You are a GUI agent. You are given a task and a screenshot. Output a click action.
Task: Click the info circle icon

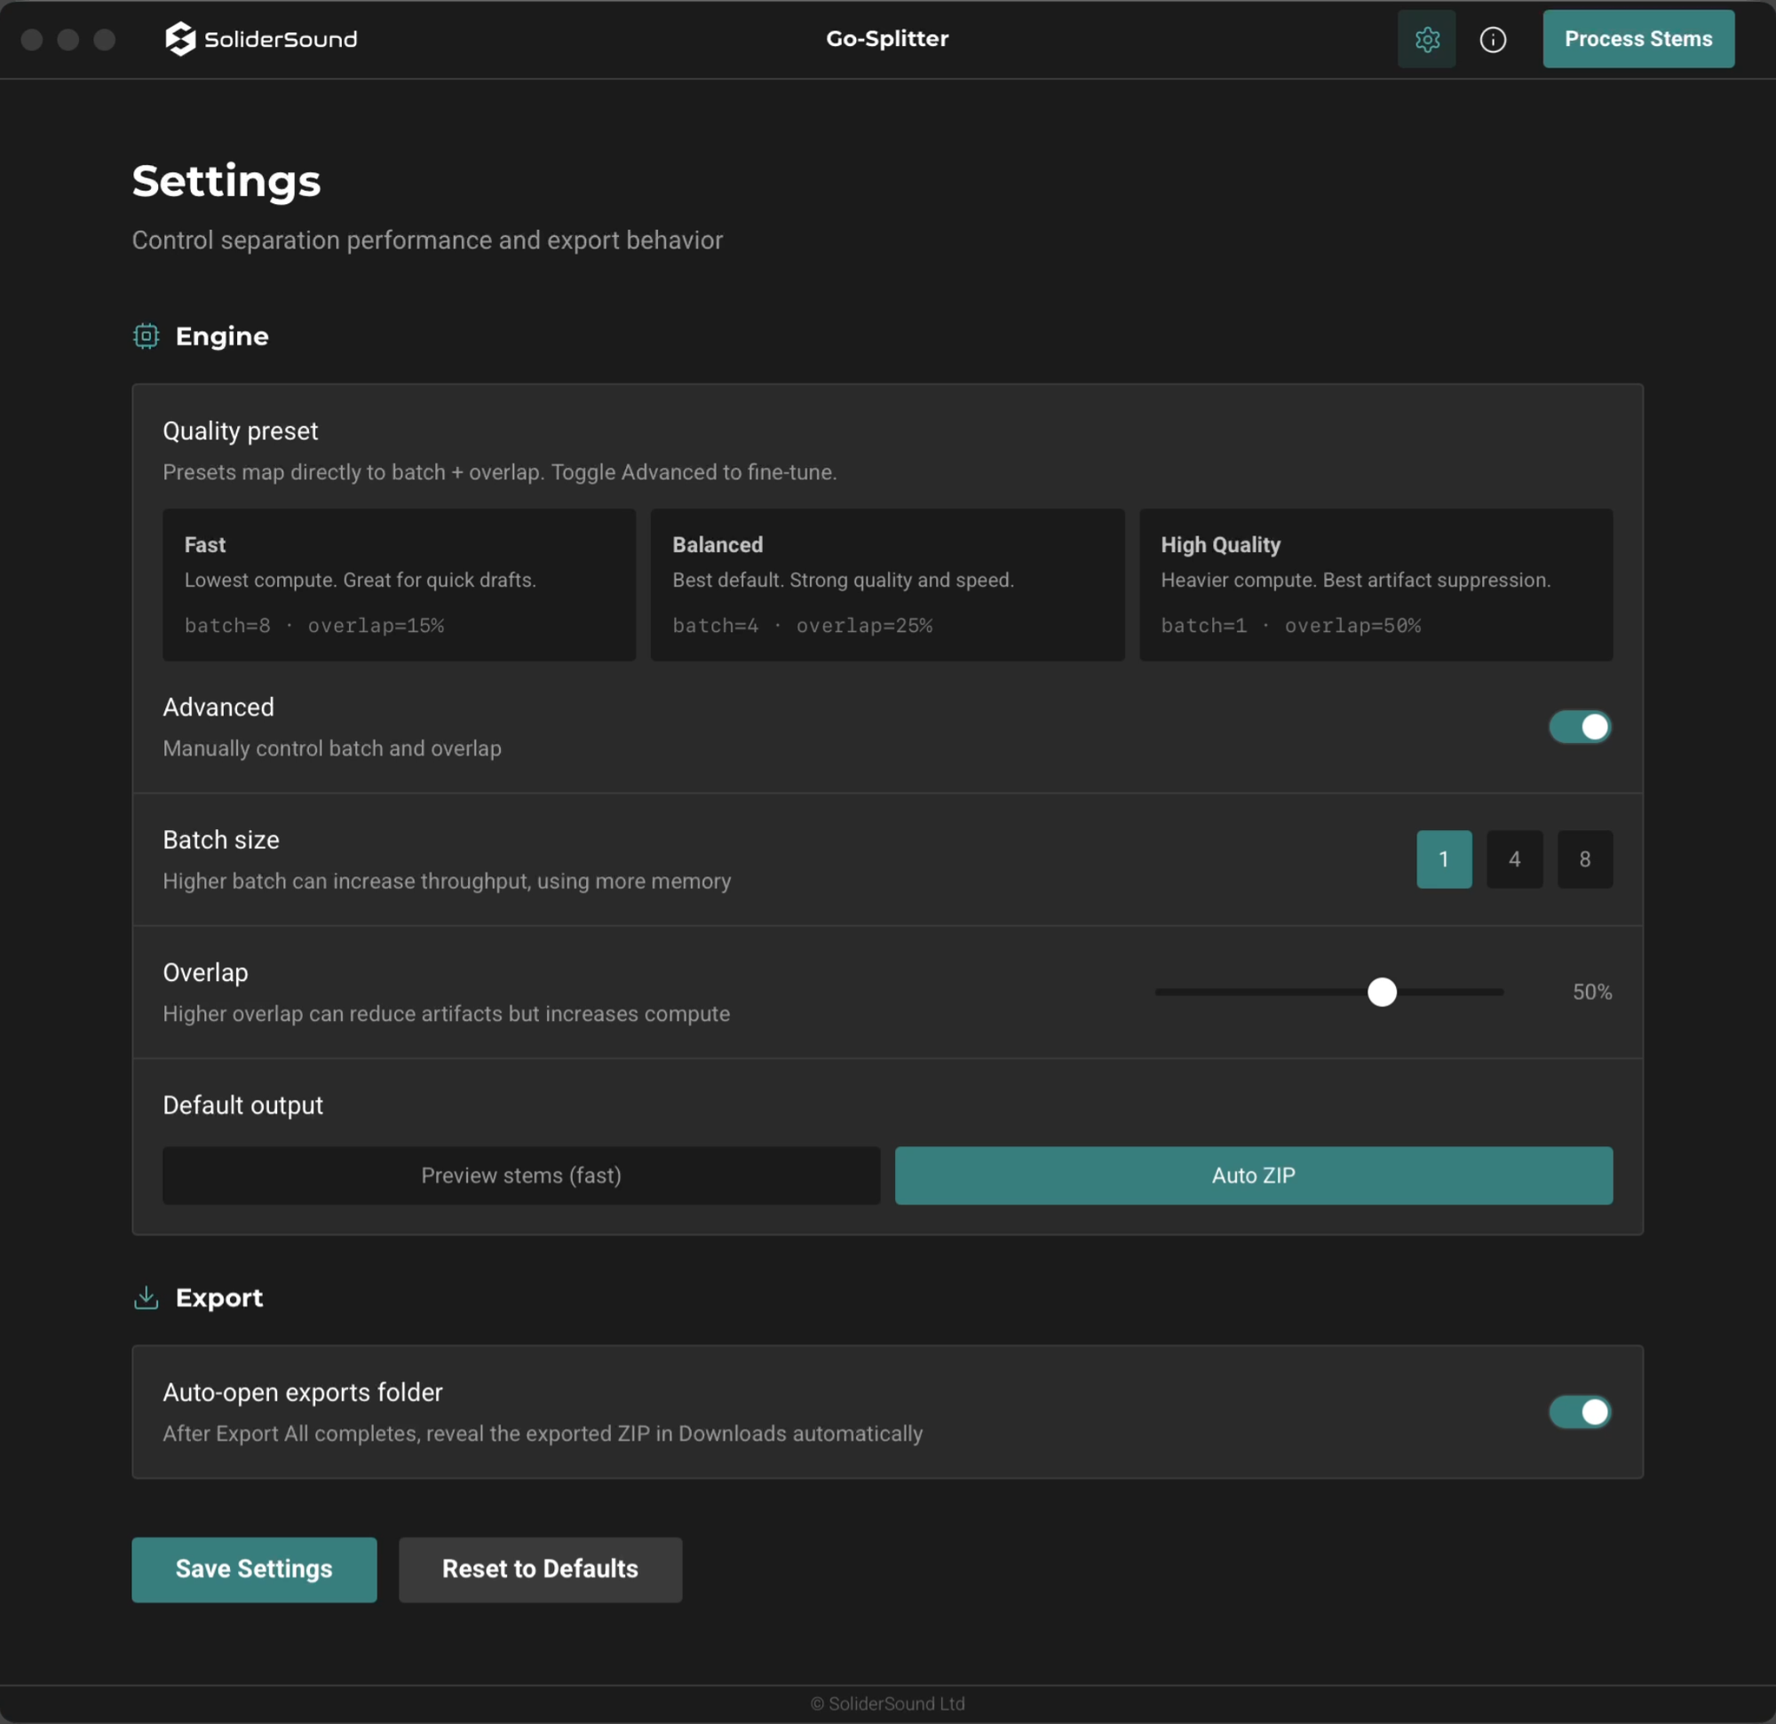coord(1493,39)
